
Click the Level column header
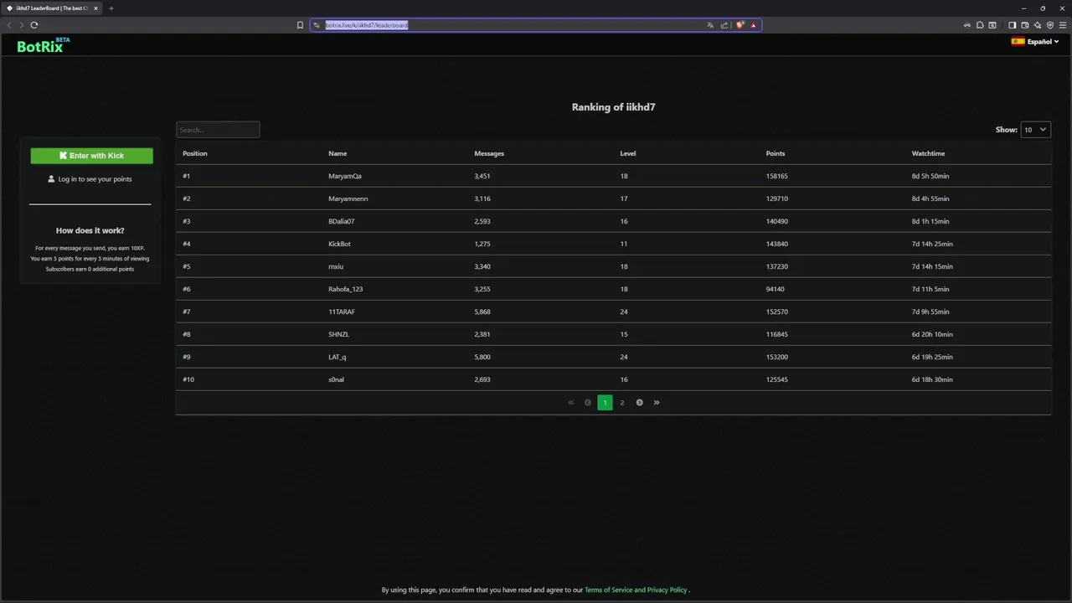628,154
